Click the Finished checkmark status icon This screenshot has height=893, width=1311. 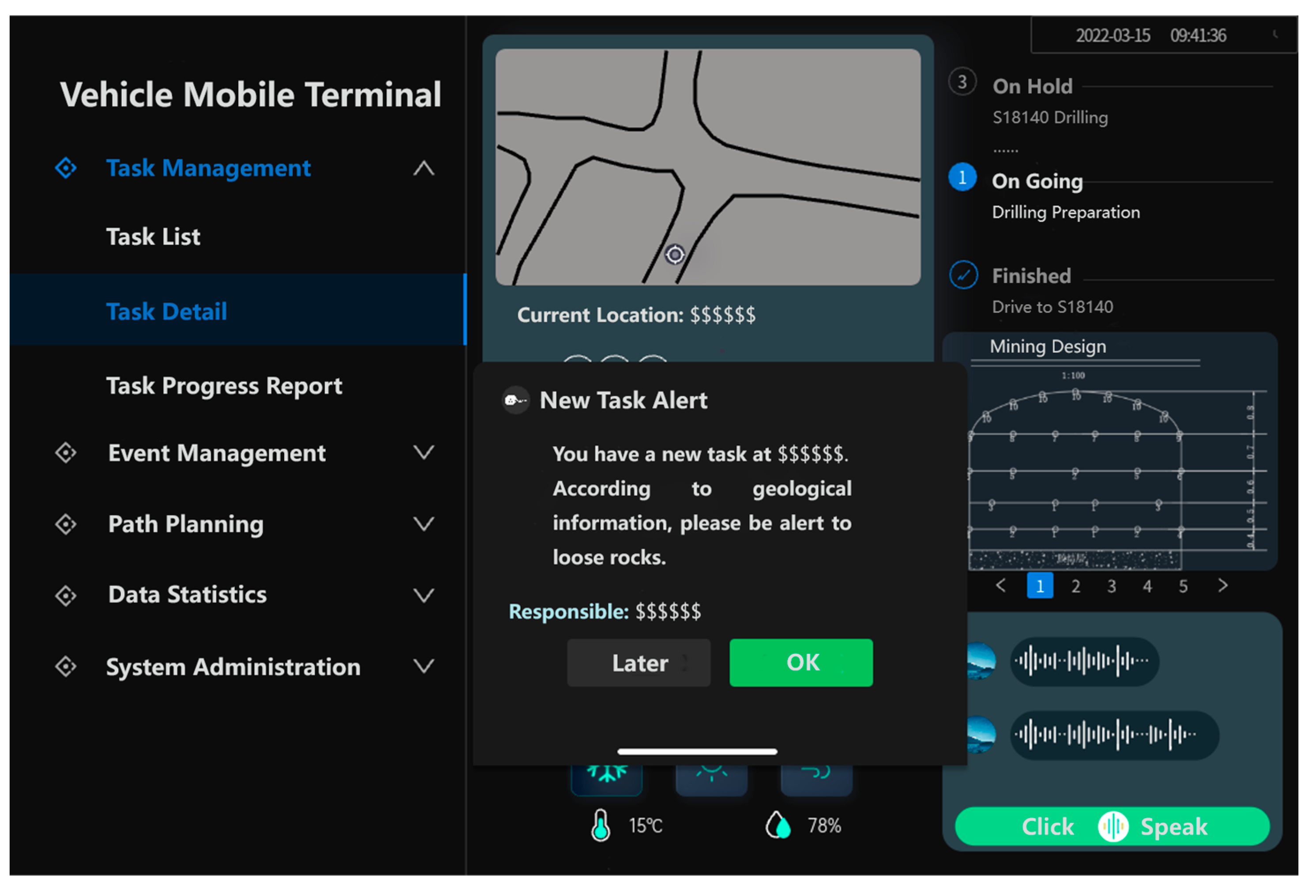(x=964, y=275)
